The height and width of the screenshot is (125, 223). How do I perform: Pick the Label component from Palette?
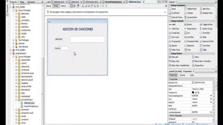click(172, 25)
